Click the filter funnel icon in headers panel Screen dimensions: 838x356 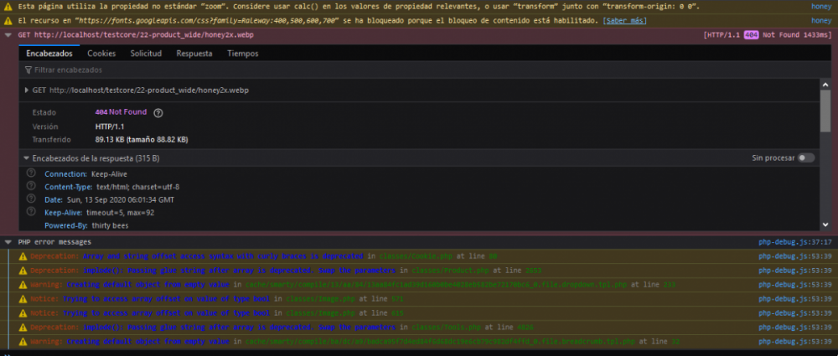click(28, 70)
